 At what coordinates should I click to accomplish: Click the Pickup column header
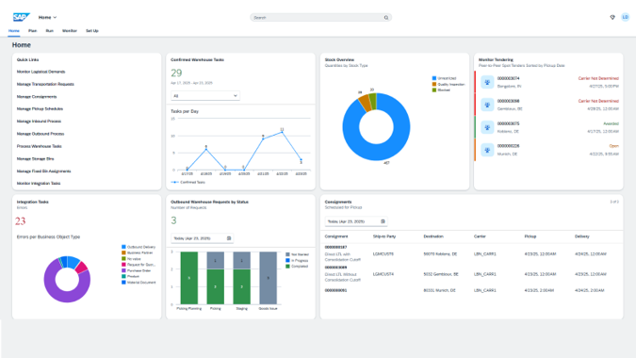click(530, 236)
